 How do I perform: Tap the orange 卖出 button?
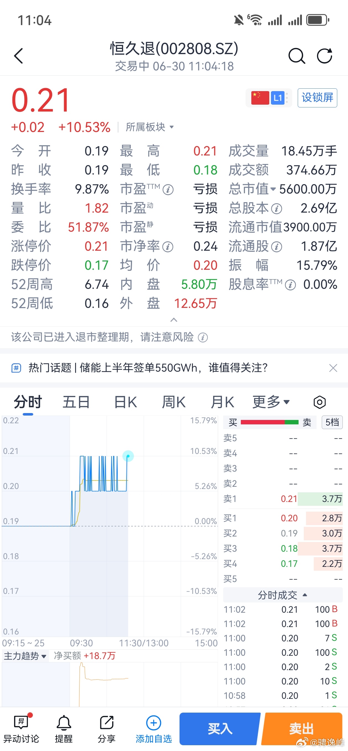pos(302,729)
